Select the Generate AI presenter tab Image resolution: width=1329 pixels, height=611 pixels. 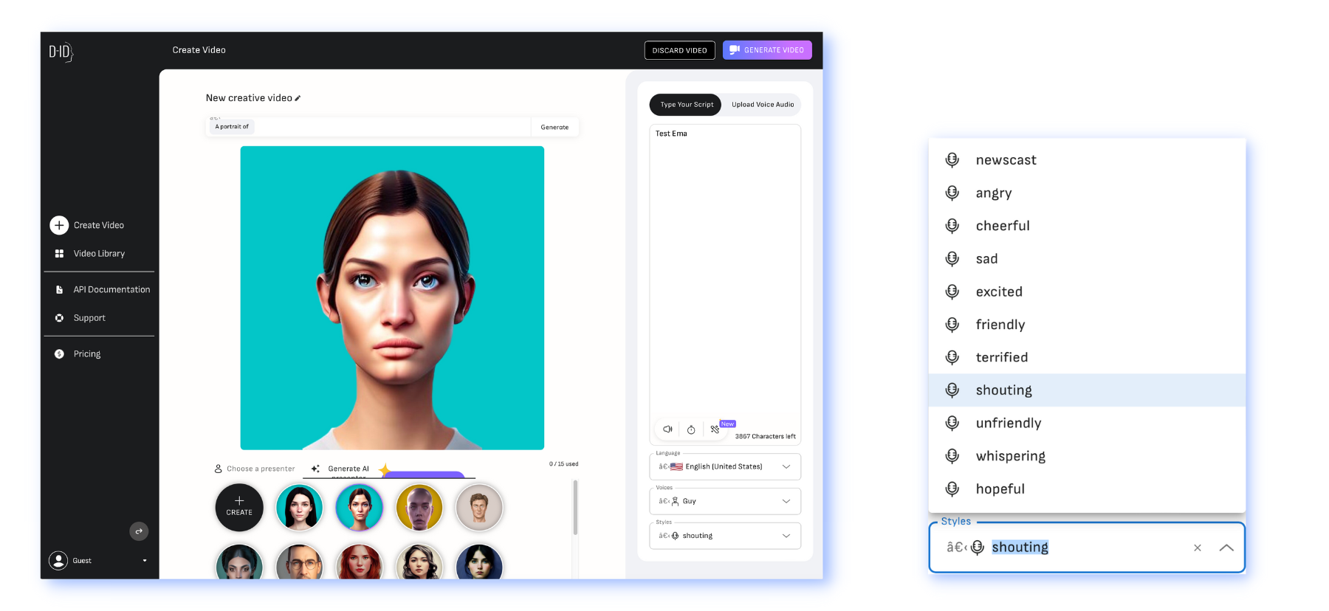[348, 469]
